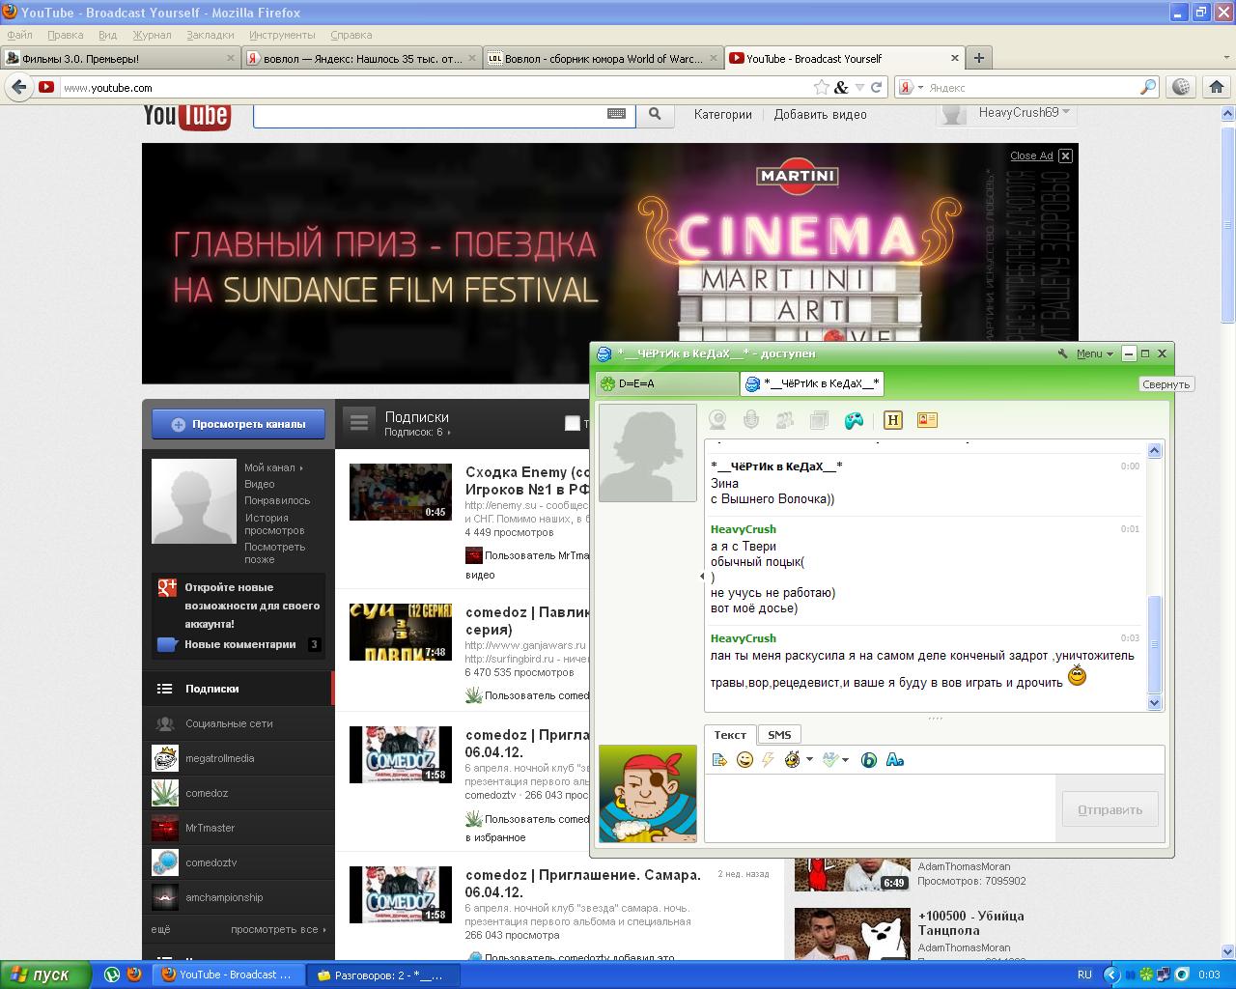Start a webcam call in the chat window
Screen dimensions: 1236x989
pyautogui.click(x=717, y=420)
